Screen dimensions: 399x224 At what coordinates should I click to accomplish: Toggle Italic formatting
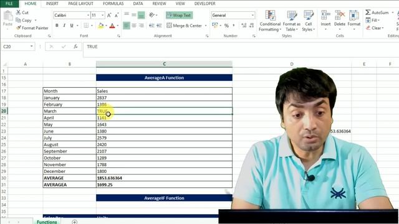point(64,26)
